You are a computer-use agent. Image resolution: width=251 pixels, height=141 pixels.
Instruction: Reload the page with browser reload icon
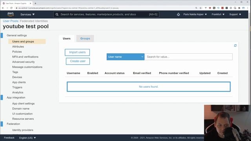(x=11, y=8)
